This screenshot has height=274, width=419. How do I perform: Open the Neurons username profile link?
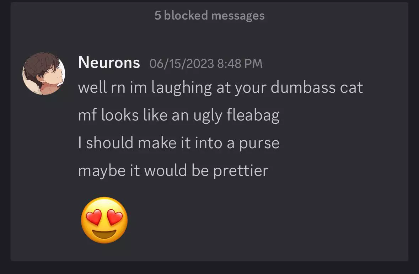109,63
